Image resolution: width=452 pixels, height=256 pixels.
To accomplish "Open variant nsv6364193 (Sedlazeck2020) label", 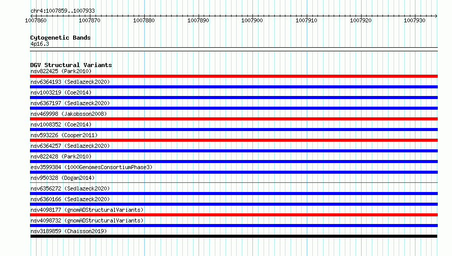I will [x=70, y=82].
